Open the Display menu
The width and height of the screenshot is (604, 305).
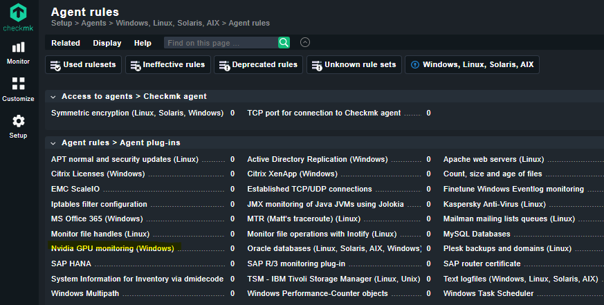tap(107, 43)
